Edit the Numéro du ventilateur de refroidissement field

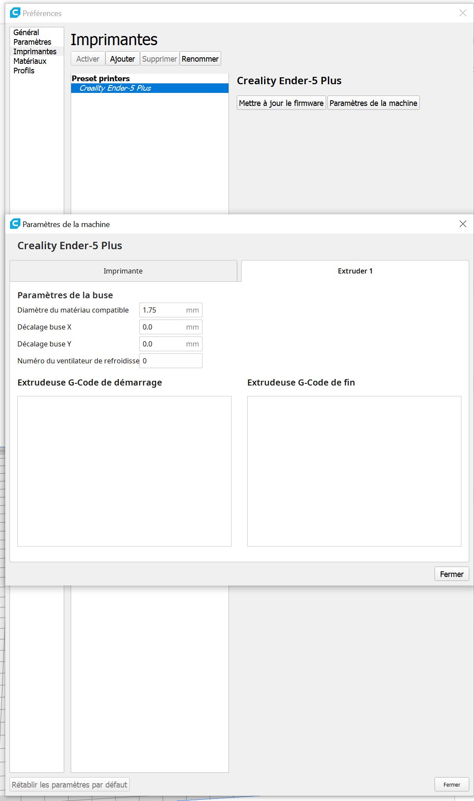pos(170,361)
